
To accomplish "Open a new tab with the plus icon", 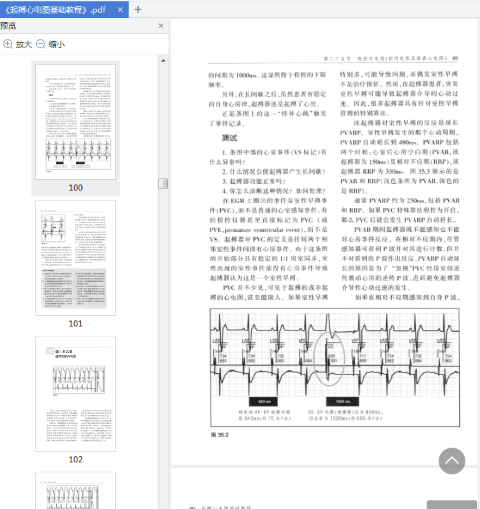I will (138, 9).
